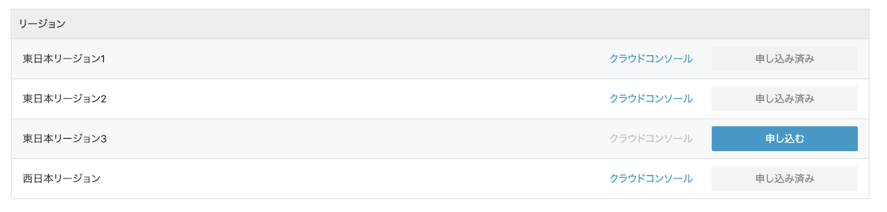Select the 東日本リージョン3 row label
887x212 pixels.
pyautogui.click(x=64, y=139)
